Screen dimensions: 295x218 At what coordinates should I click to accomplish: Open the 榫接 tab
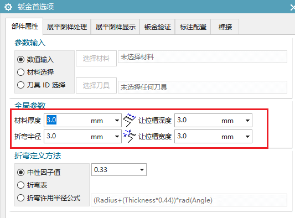tap(225, 27)
